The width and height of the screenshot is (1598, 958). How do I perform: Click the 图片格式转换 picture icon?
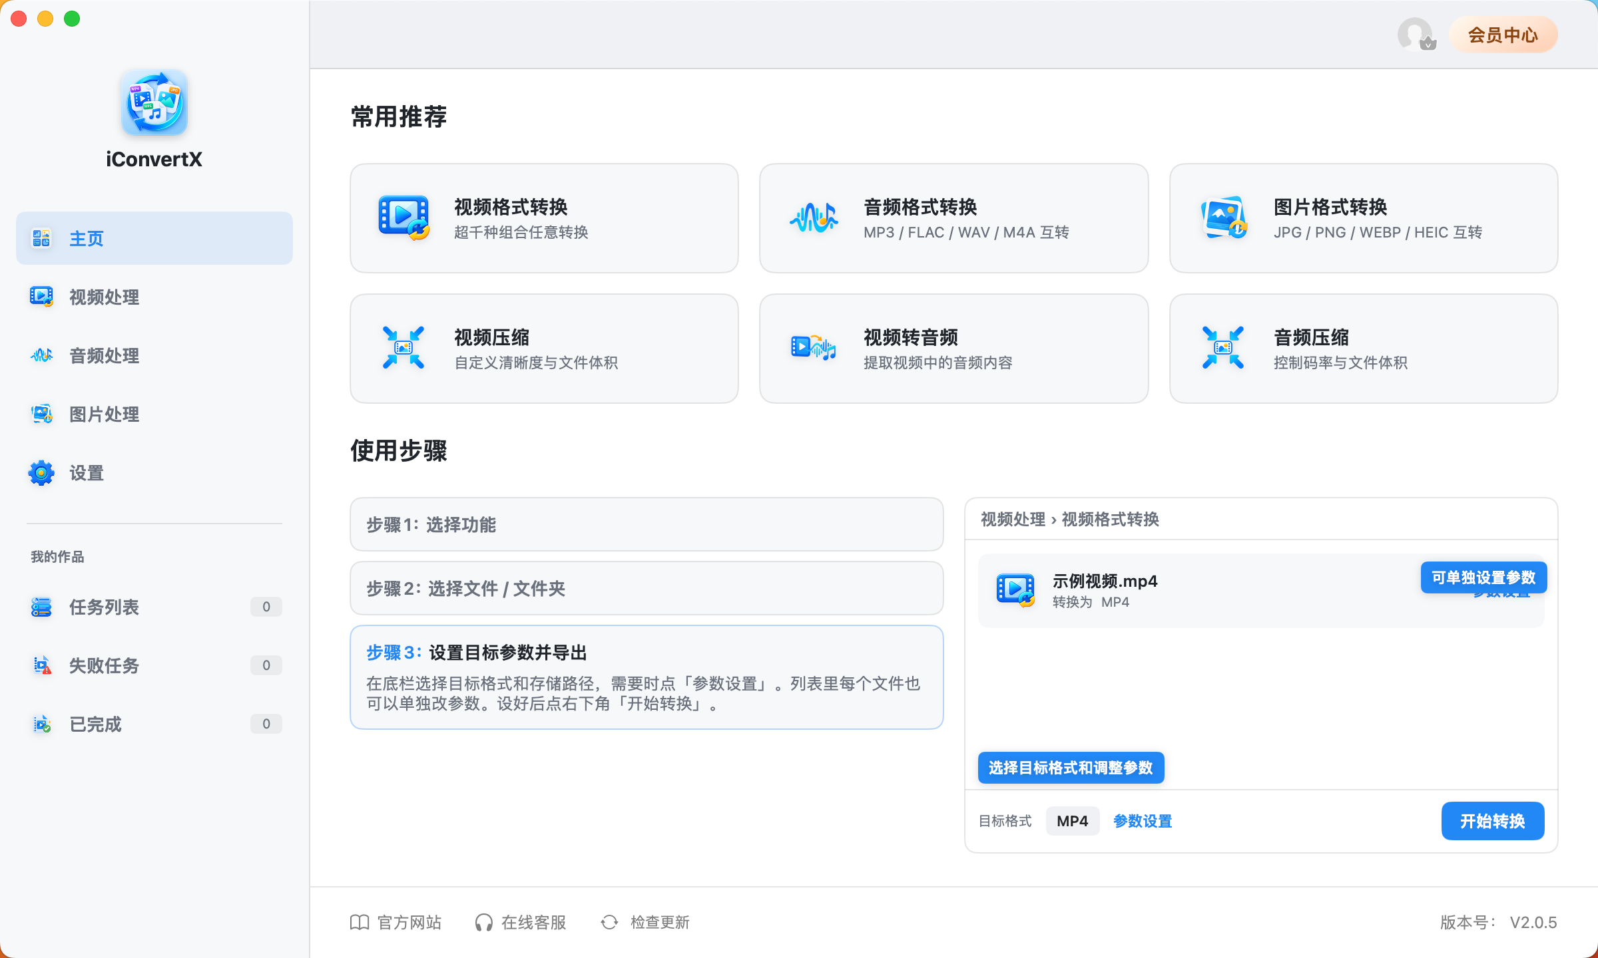1223,218
